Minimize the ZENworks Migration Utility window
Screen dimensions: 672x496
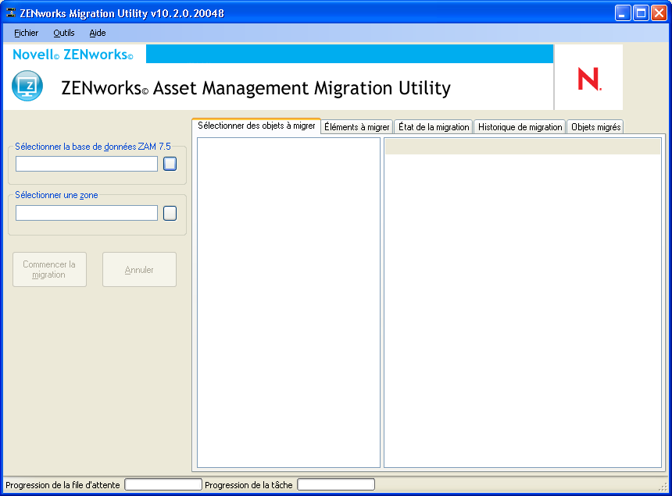[x=622, y=13]
